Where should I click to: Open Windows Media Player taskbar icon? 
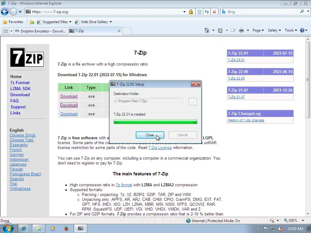click(53, 228)
